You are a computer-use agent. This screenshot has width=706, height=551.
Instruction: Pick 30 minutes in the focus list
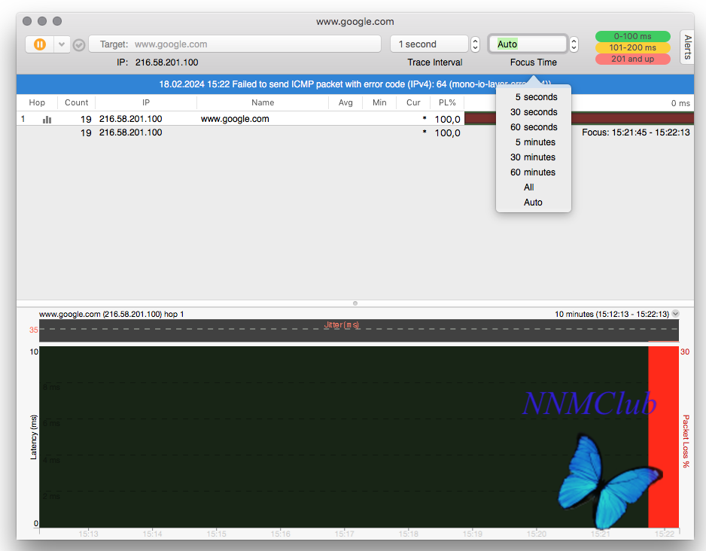533,157
